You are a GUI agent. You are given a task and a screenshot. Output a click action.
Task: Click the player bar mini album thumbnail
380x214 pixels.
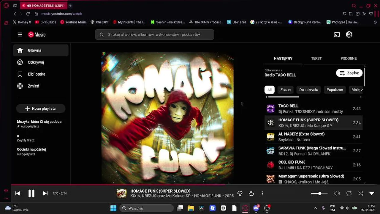[x=121, y=193]
